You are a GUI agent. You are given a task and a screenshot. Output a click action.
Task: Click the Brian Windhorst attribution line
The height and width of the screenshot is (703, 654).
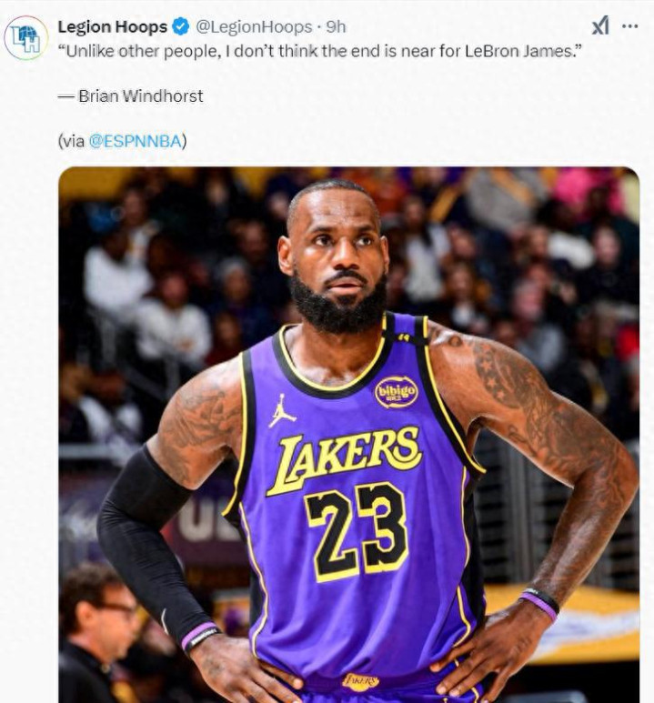pos(131,95)
